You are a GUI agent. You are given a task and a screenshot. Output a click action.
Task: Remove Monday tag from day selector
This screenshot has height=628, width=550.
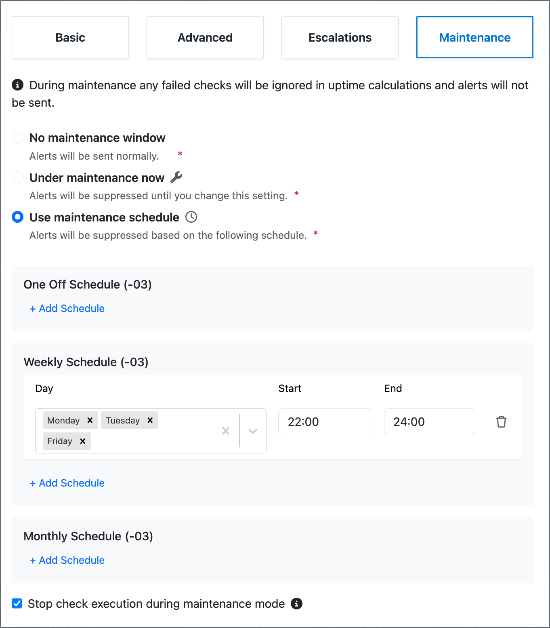[90, 420]
